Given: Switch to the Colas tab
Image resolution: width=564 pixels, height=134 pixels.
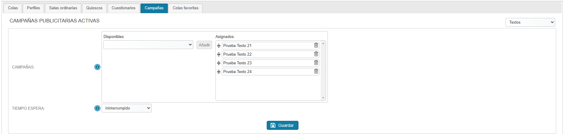Looking at the screenshot, I should (x=13, y=8).
